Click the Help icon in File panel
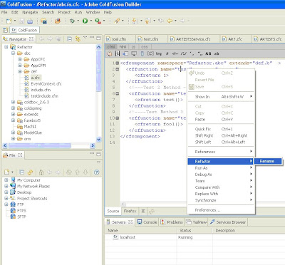The image size is (285, 265). click(96, 172)
